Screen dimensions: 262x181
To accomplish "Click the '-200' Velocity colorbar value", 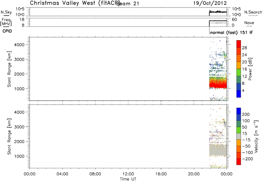I will 247,159.
